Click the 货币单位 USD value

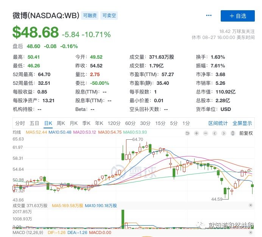coord(226,109)
